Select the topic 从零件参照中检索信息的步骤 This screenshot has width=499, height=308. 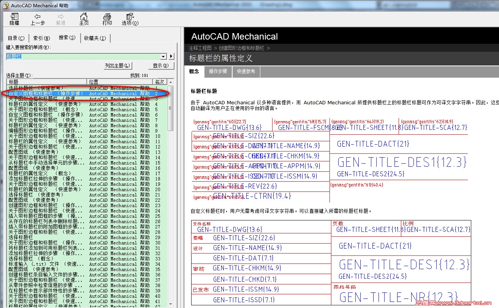coord(87,285)
